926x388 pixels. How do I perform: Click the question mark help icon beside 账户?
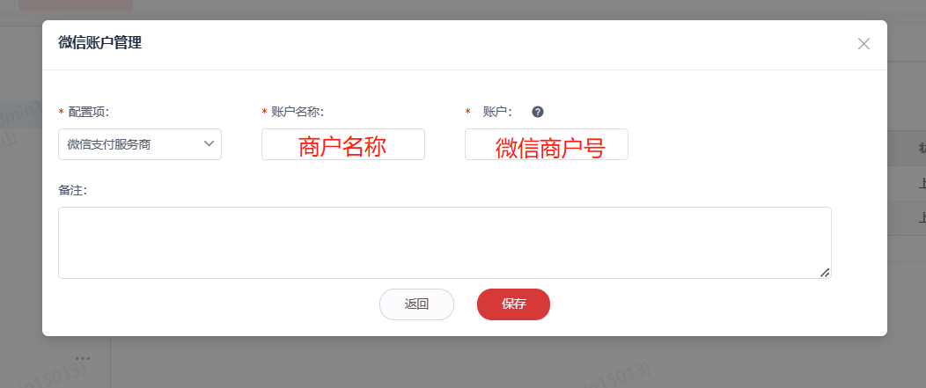tap(538, 112)
